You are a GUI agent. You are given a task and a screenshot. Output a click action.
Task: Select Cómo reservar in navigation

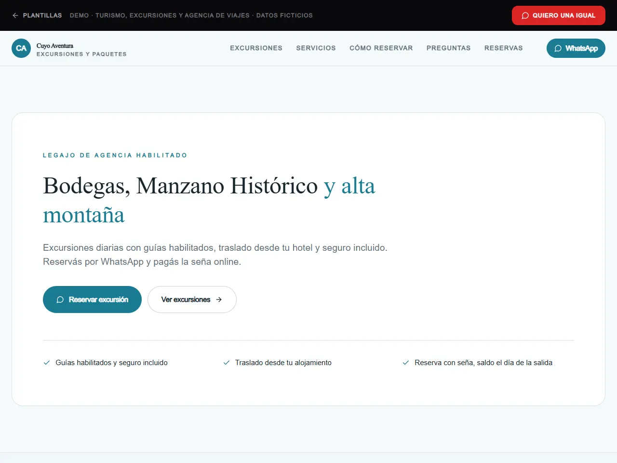[381, 48]
